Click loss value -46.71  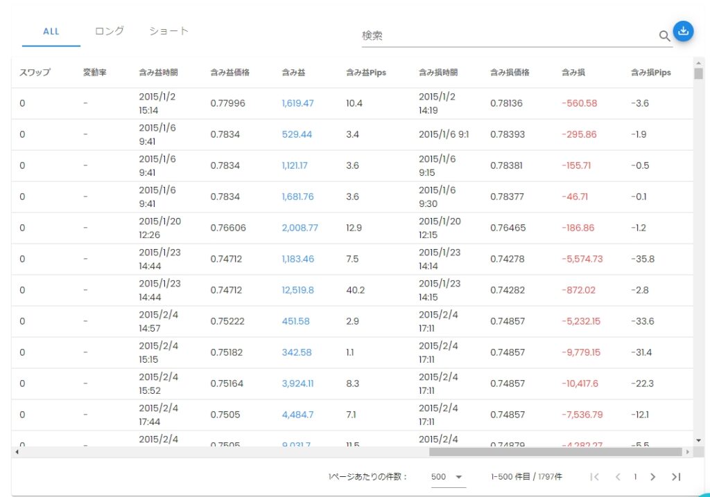click(575, 197)
